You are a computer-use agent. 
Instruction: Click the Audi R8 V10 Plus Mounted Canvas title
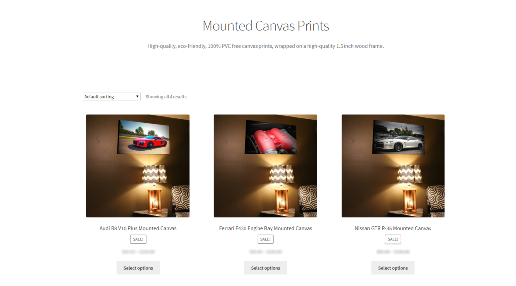pos(138,228)
